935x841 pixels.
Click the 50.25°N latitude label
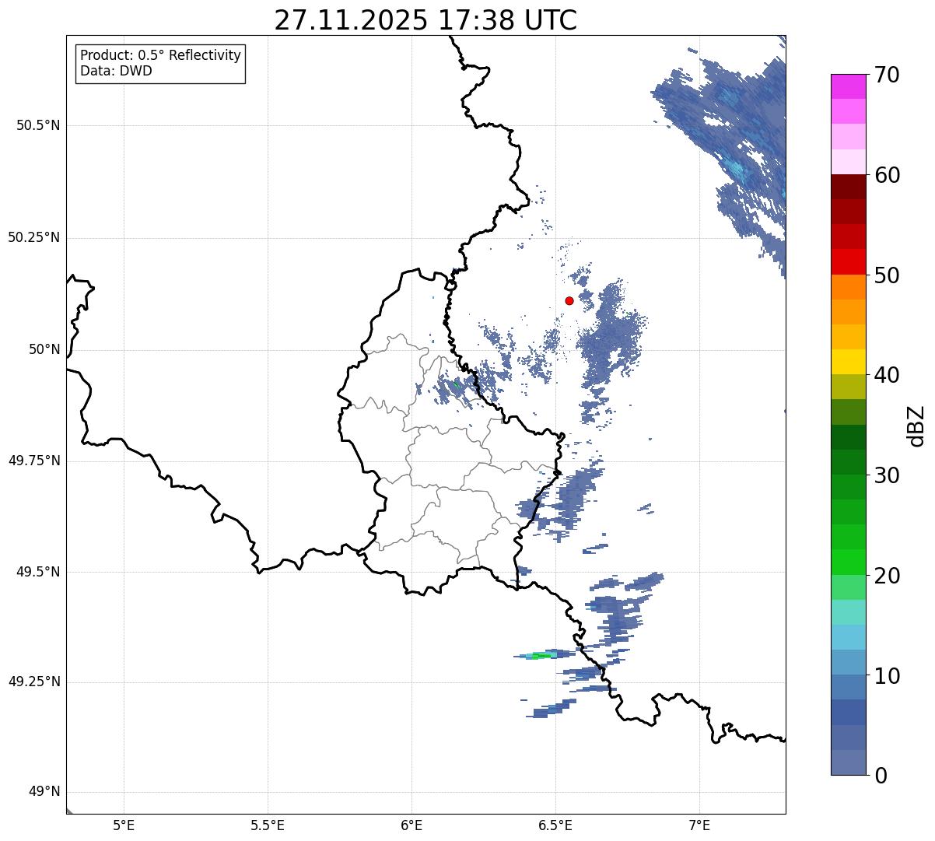[34, 238]
